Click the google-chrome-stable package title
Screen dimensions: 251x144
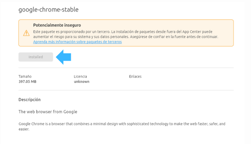click(x=49, y=10)
